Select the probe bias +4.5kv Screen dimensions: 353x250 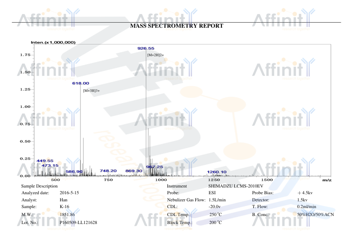click(x=305, y=193)
